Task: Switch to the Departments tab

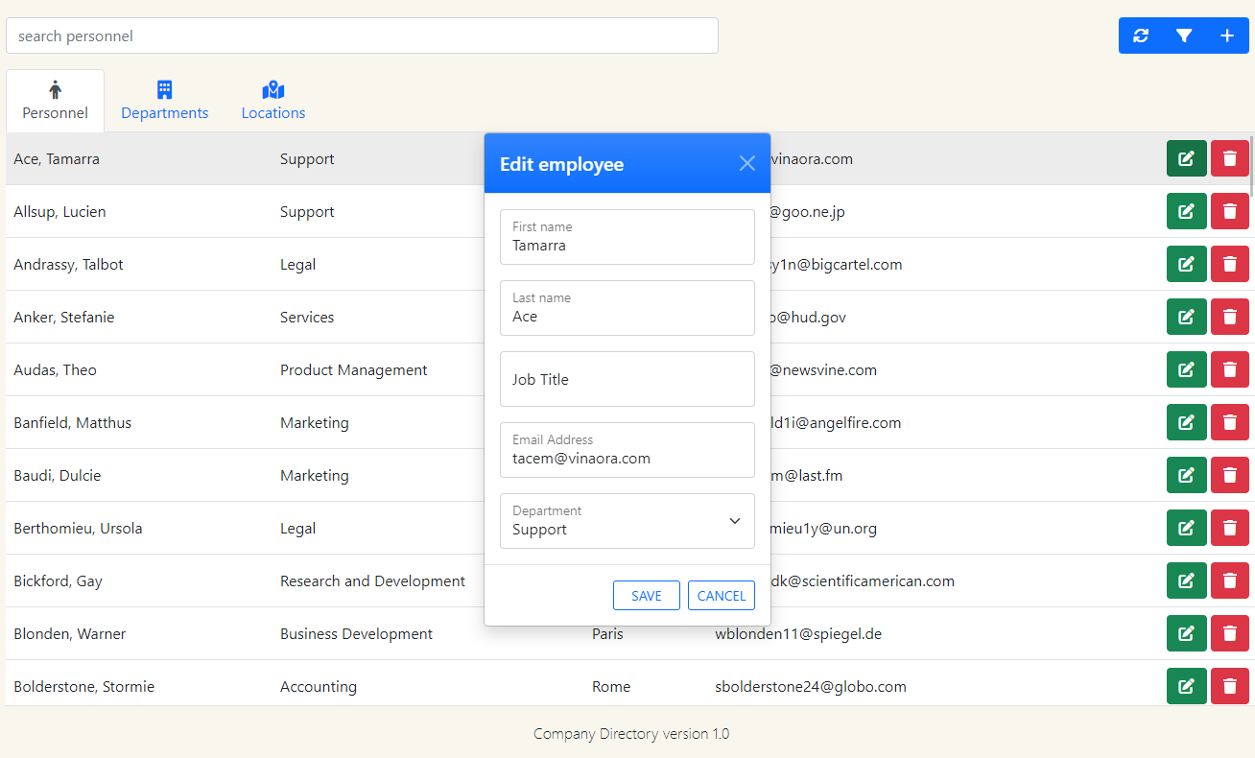Action: (164, 101)
